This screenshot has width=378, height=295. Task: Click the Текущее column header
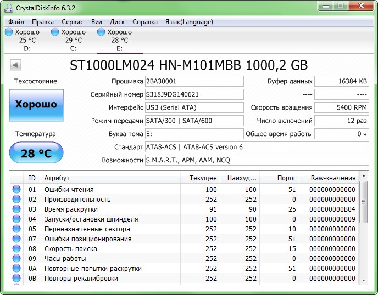(200, 178)
